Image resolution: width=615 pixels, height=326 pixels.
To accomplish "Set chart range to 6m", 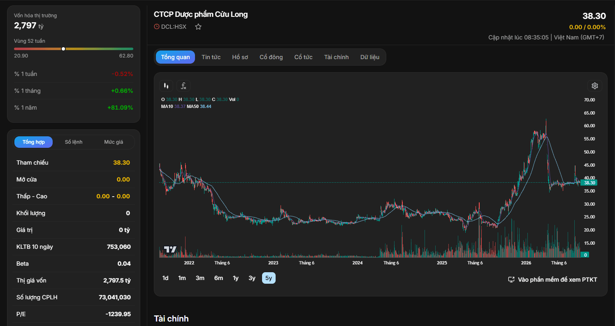I will (x=218, y=278).
